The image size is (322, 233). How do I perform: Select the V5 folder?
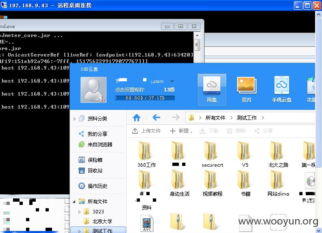(x=245, y=154)
